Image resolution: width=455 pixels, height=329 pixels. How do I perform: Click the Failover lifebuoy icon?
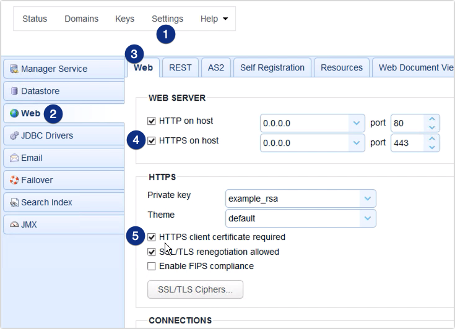14,181
